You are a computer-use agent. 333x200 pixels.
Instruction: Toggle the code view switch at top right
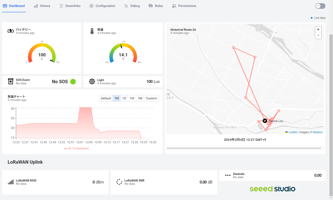320,6
